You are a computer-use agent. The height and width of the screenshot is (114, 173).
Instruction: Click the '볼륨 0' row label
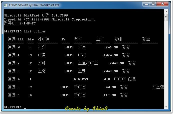(14, 47)
